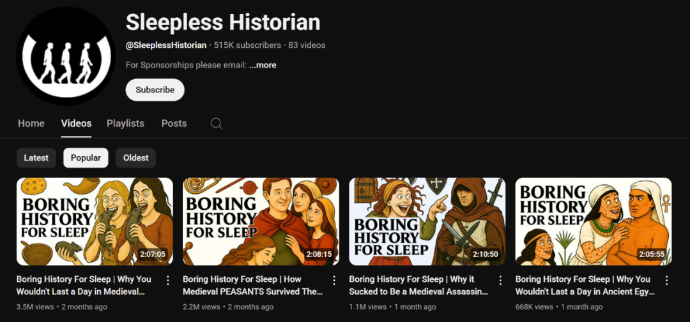This screenshot has width=690, height=322.
Task: Subscribe to Sleepless Historian channel
Action: coord(155,90)
